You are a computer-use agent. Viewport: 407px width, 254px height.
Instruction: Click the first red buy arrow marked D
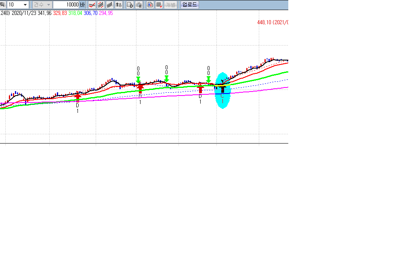(78, 96)
